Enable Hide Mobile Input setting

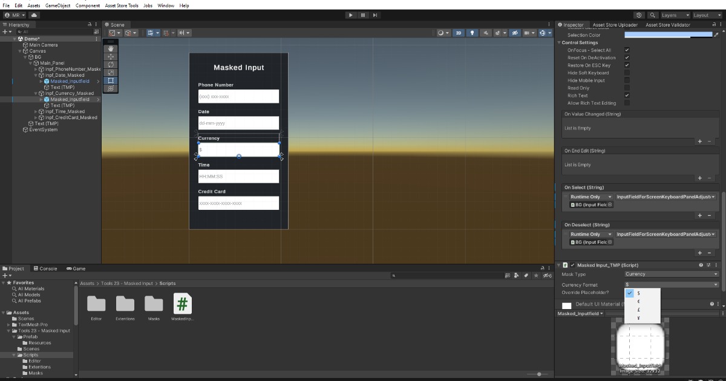[627, 80]
